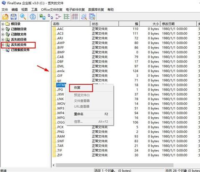Sort by the 修改日期 column header

pos(178,24)
